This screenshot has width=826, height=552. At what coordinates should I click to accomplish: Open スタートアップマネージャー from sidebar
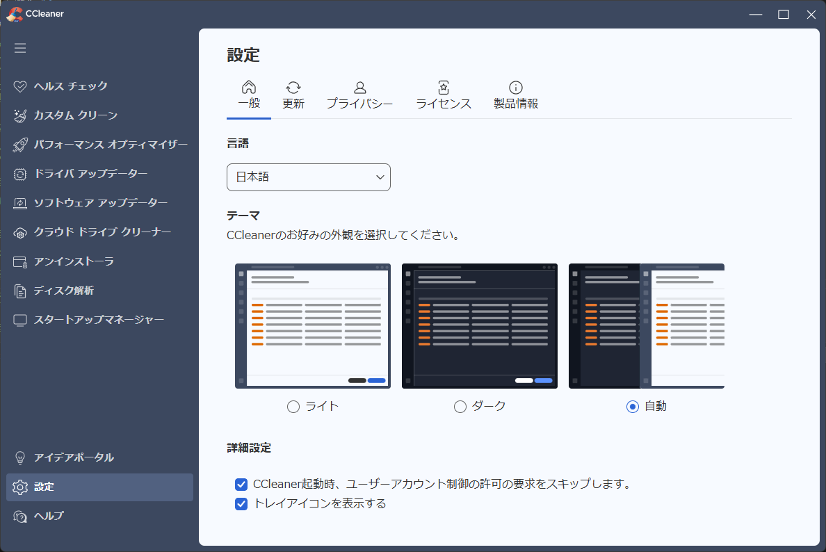[x=99, y=320]
